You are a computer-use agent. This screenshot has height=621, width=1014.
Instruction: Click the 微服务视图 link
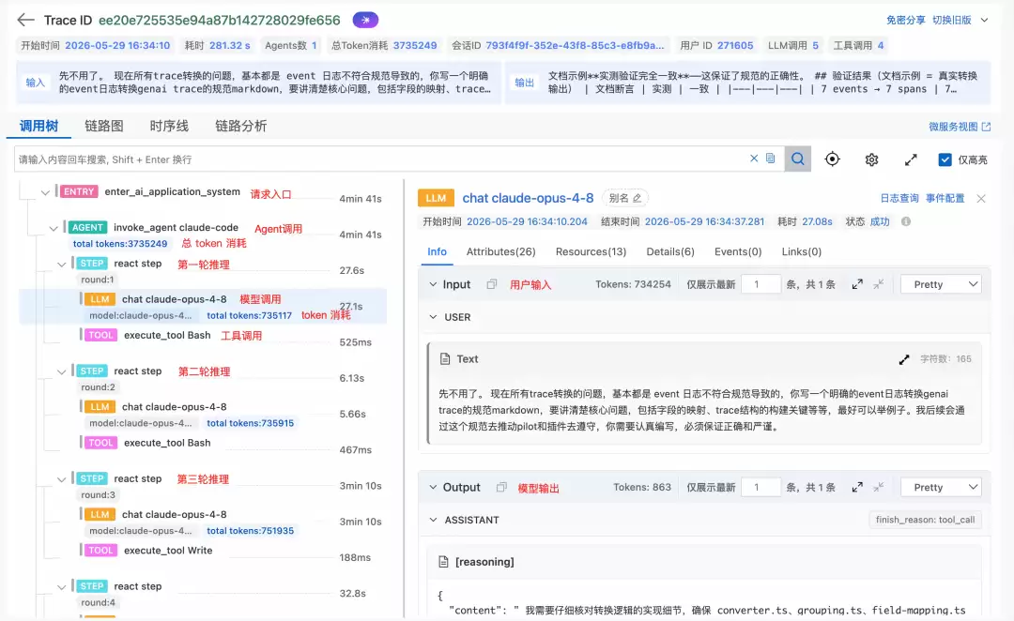pos(959,127)
